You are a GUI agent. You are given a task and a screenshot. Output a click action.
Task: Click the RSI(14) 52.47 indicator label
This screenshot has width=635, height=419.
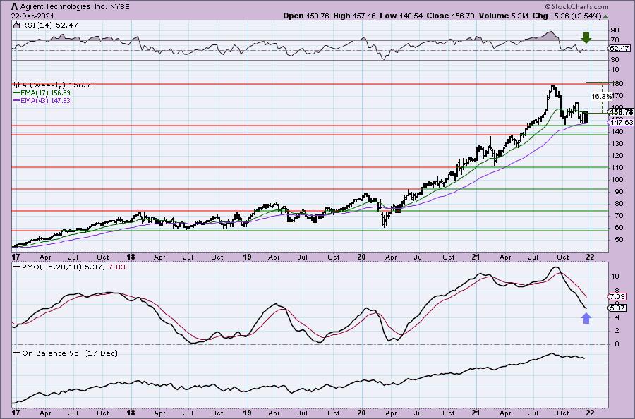(x=50, y=25)
